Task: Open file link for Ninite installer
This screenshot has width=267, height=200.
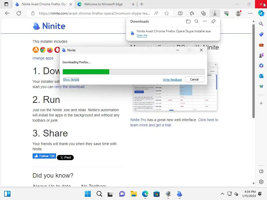Action: (x=142, y=35)
